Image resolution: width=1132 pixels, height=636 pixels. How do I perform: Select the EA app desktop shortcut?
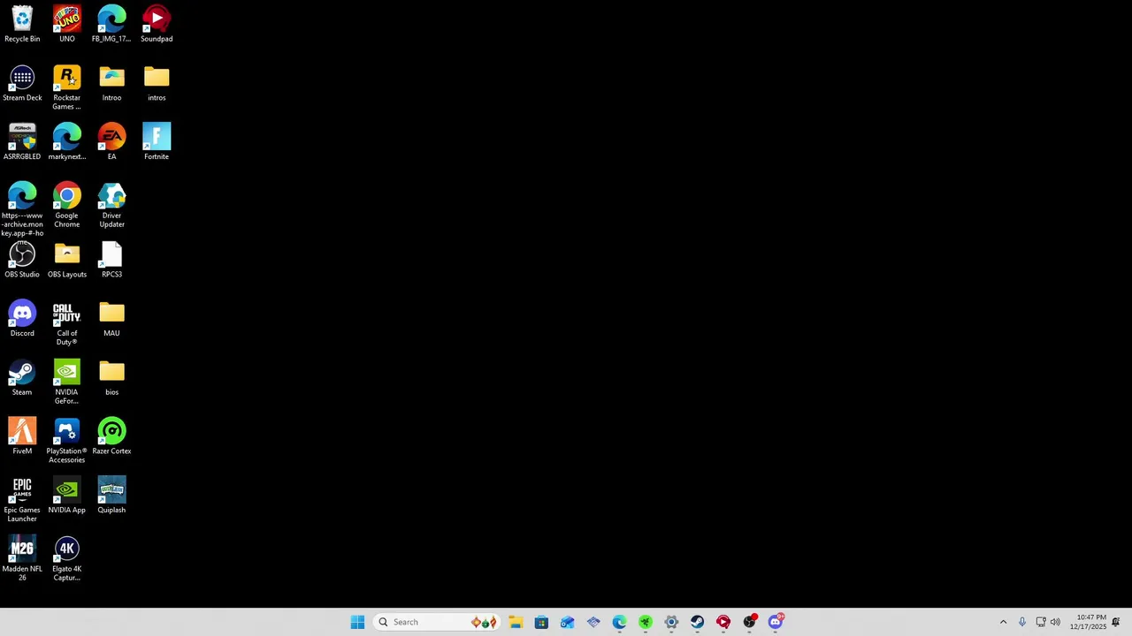click(x=111, y=142)
